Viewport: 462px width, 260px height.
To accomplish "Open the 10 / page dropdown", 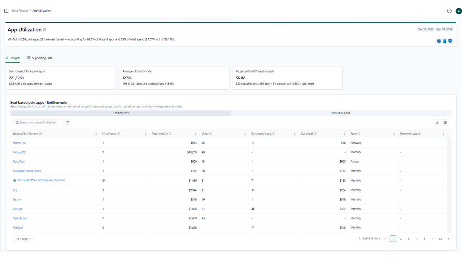I will (x=23, y=239).
